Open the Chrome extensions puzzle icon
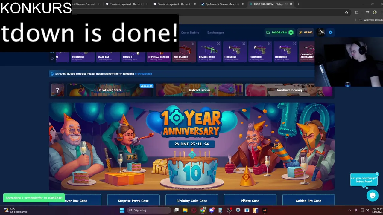 pyautogui.click(x=357, y=13)
